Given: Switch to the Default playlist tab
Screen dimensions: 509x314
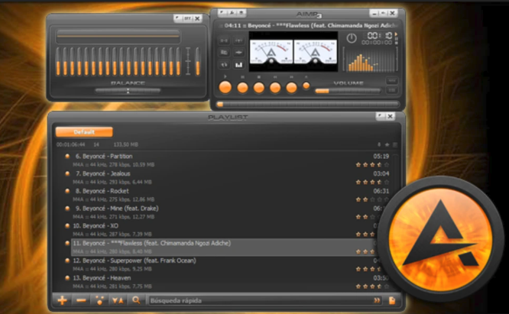Looking at the screenshot, I should point(83,131).
